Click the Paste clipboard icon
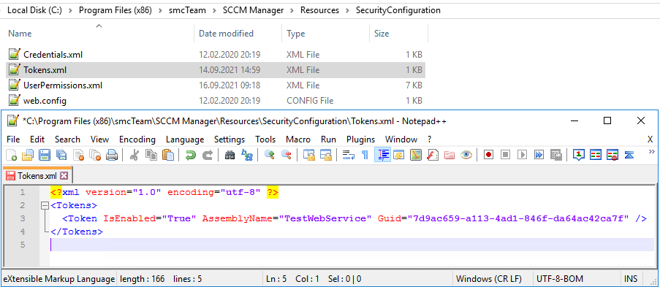 168,155
